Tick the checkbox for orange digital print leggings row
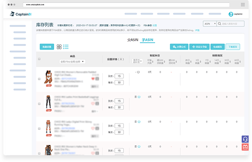Viewport: 252px width, 162px height. coord(39,129)
